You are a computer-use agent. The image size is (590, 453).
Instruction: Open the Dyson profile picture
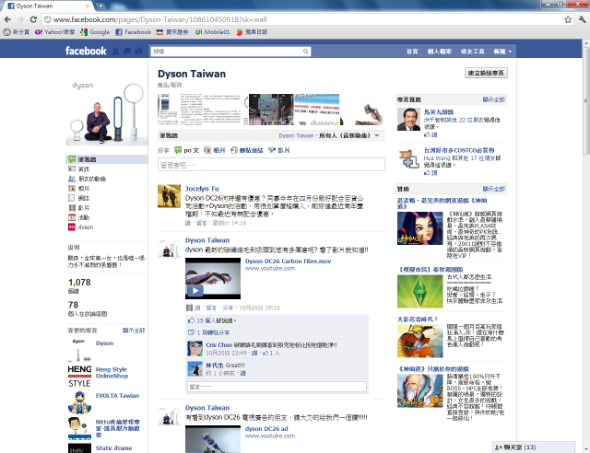(x=107, y=112)
